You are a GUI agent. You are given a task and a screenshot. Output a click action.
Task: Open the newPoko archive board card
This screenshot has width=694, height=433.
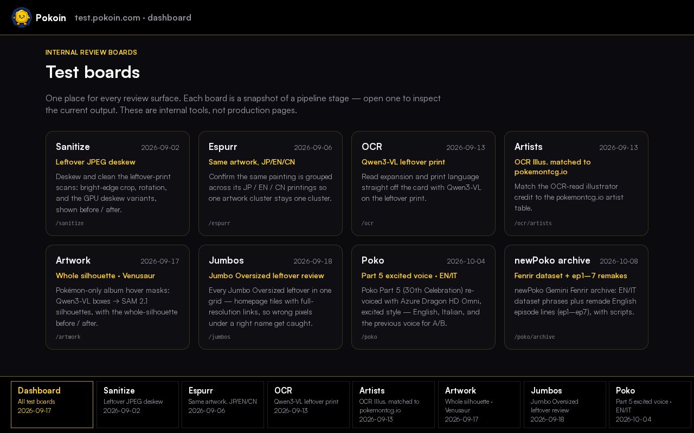576,297
